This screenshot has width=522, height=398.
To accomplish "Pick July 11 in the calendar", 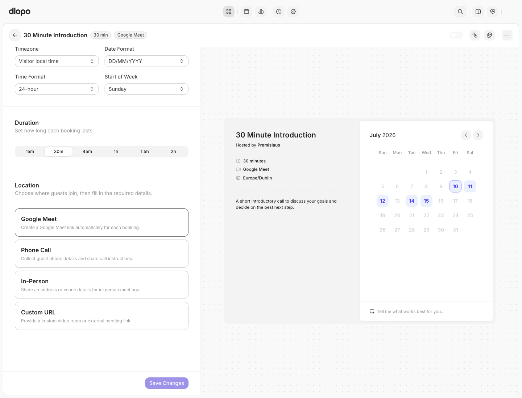I will tap(470, 186).
